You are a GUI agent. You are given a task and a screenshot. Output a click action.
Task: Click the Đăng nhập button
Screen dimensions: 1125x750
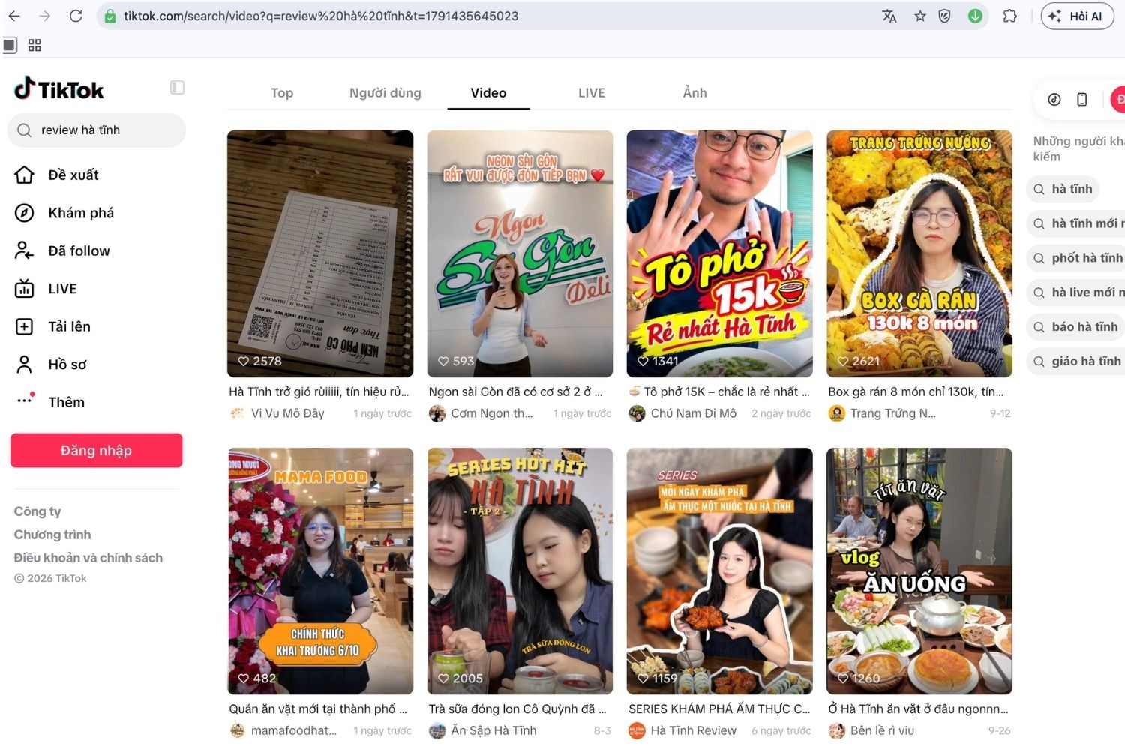[x=96, y=450]
